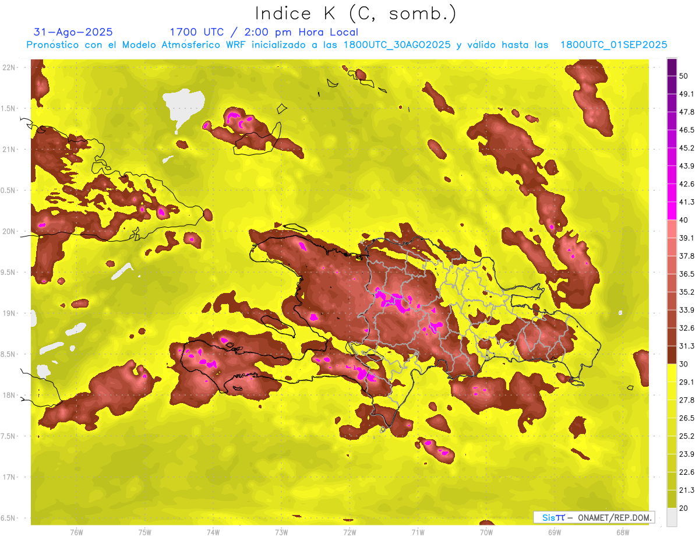Click the time label "1700 UTC / 2:00 pm Hora Local"
This screenshot has height=540, width=699.
pyautogui.click(x=264, y=33)
